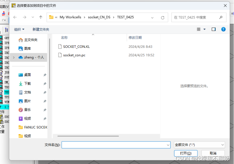Screen dimensions: 234x164
Task: Expand the address bar path history dropdown
Action: tap(152, 18)
